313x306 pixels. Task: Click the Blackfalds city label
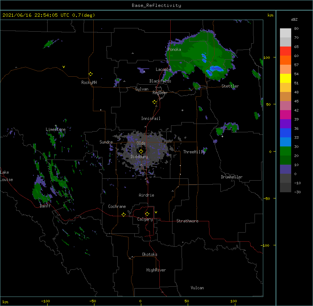(x=160, y=81)
